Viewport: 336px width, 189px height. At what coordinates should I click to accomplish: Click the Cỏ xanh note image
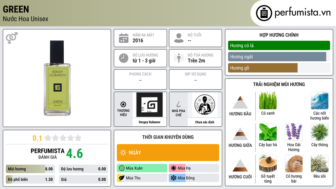(268, 100)
